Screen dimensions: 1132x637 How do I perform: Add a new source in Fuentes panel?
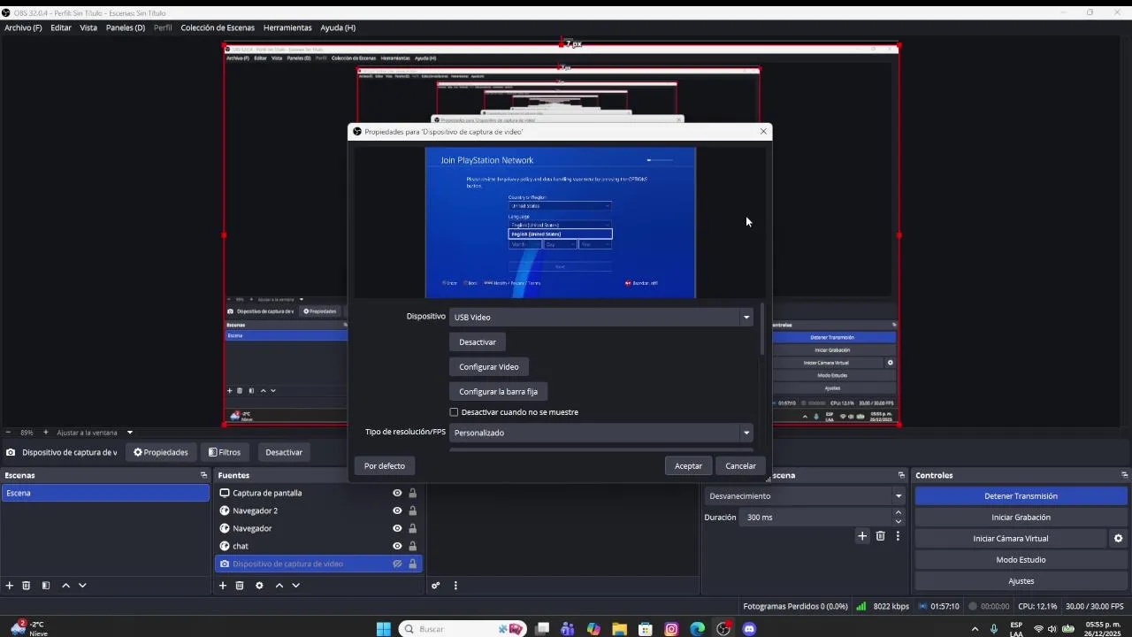pyautogui.click(x=223, y=586)
